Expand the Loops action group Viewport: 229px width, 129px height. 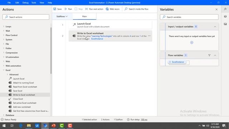tap(4, 27)
